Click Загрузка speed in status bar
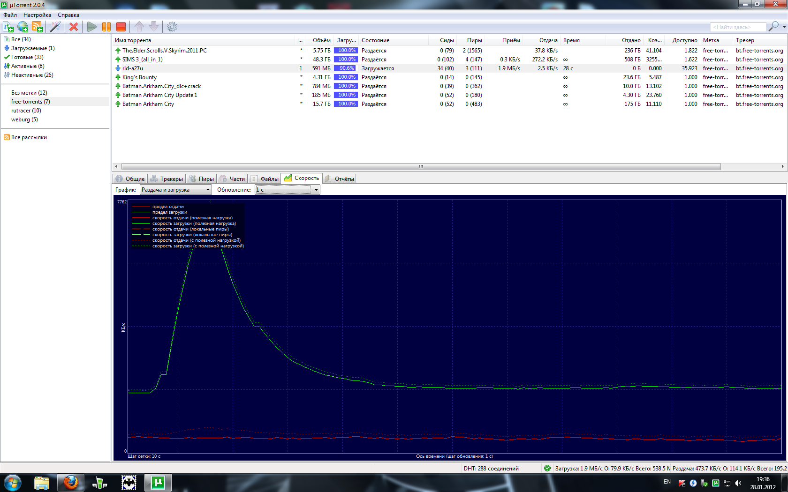 click(x=612, y=468)
